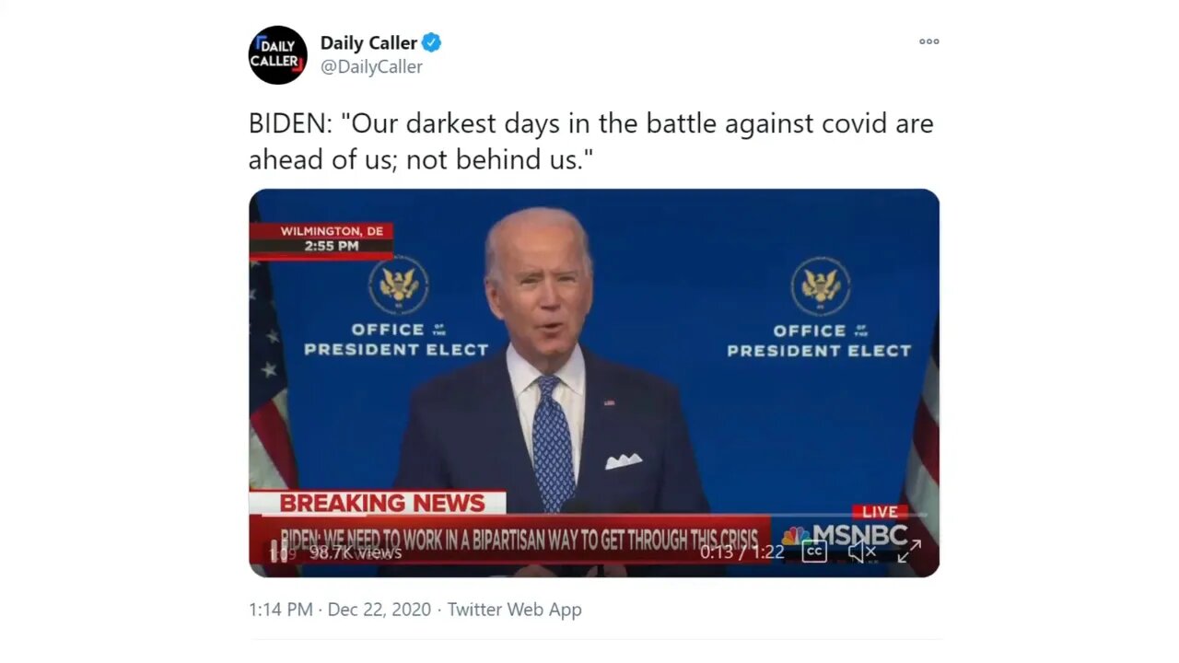Click the right Office of the President Elect seal

pyautogui.click(x=820, y=285)
